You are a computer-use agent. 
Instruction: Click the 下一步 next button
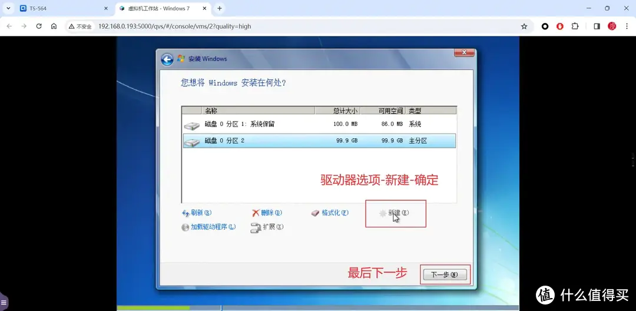point(445,274)
